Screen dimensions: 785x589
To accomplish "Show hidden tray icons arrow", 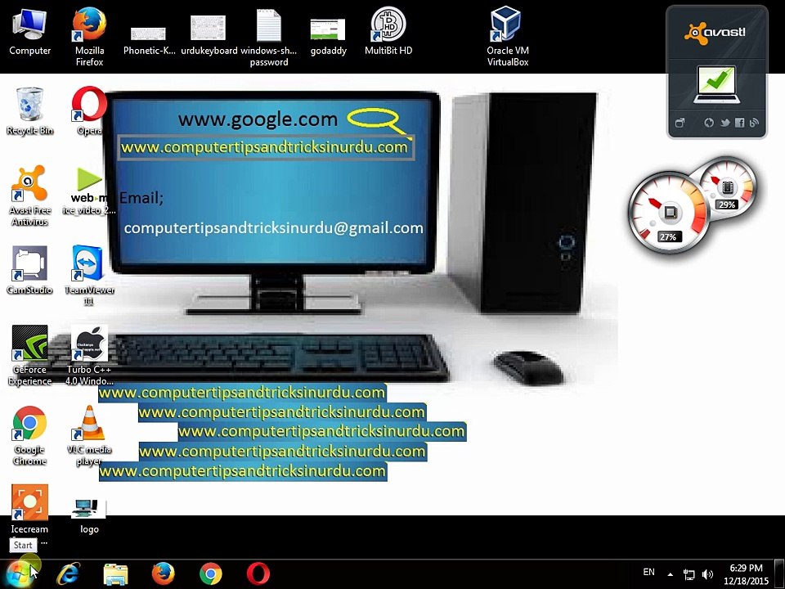I will (670, 574).
